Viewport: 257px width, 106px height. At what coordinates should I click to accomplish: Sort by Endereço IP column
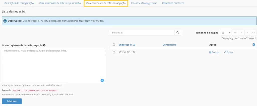[127, 44]
